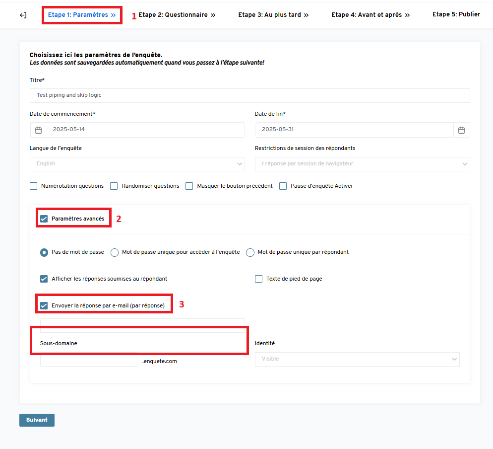
Task: Go to Etape 2: Questionnaire tab
Action: click(x=177, y=15)
